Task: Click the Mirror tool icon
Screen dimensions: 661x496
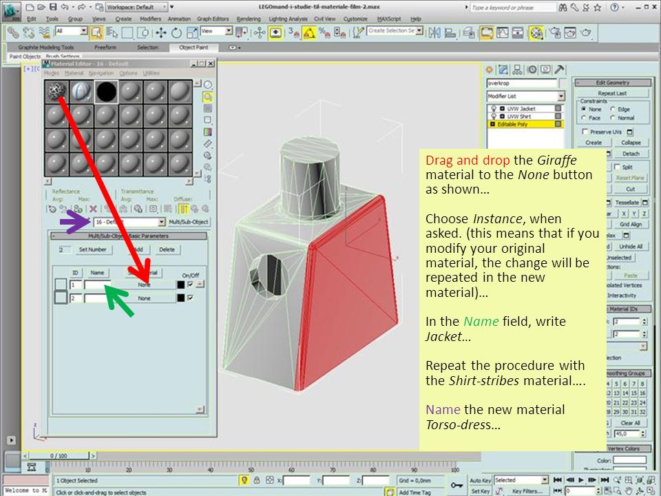Action: click(x=434, y=32)
